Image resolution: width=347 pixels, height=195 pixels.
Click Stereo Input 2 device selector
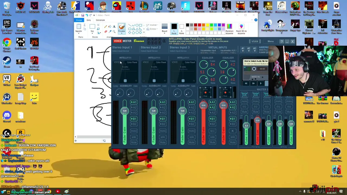pos(149,51)
